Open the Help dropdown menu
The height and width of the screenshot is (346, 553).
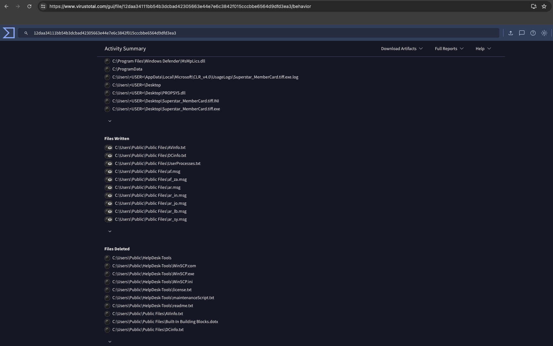pyautogui.click(x=483, y=49)
